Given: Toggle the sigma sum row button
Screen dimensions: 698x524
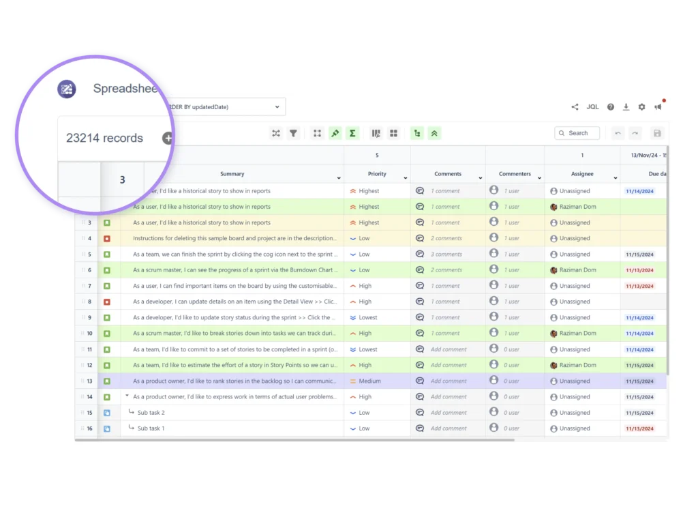Looking at the screenshot, I should [x=352, y=133].
